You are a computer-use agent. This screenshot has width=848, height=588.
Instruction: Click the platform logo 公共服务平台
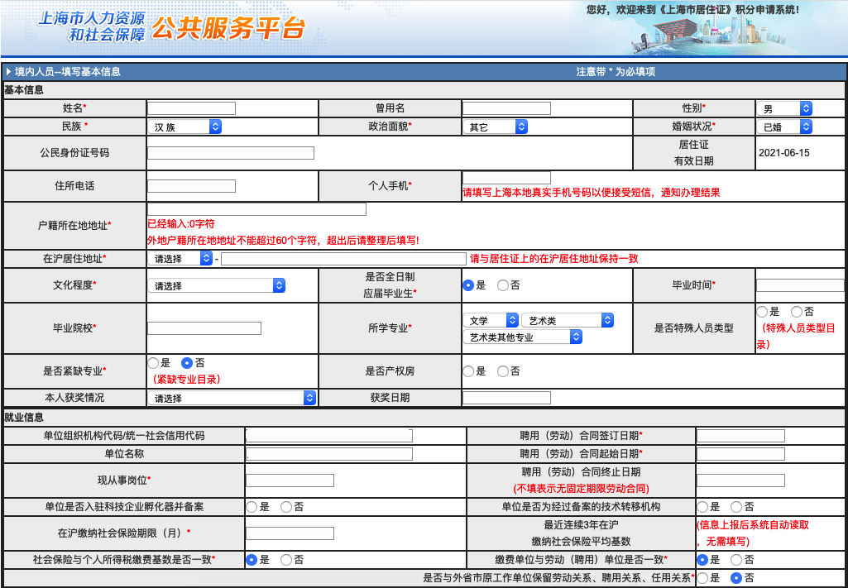click(228, 28)
